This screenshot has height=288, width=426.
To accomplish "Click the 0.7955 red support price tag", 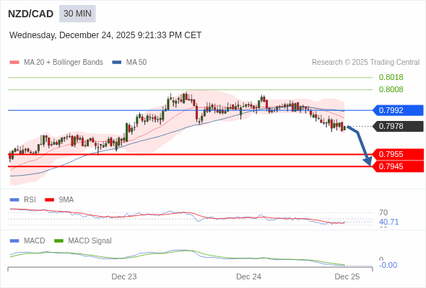I will tap(398, 154).
